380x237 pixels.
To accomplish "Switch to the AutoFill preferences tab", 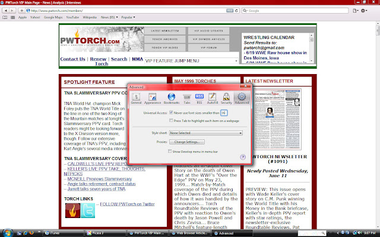I will [x=213, y=98].
